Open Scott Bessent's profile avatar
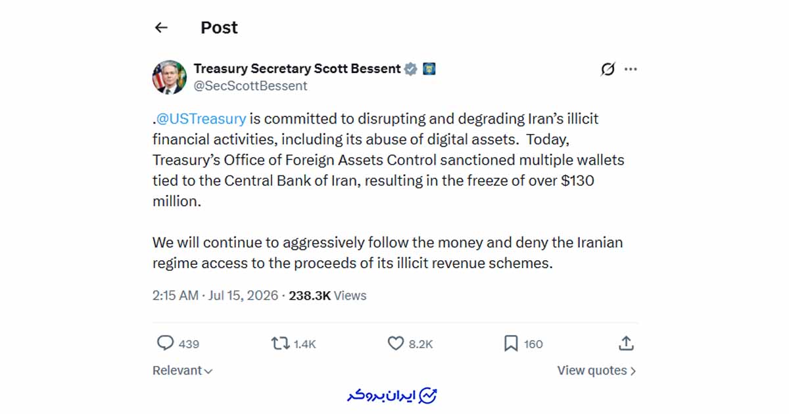The image size is (789, 414). pyautogui.click(x=170, y=77)
